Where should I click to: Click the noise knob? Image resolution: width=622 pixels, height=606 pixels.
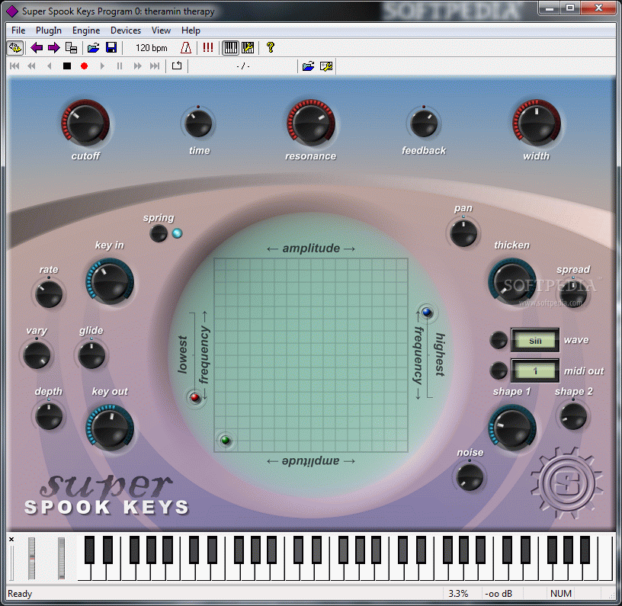[x=470, y=477]
